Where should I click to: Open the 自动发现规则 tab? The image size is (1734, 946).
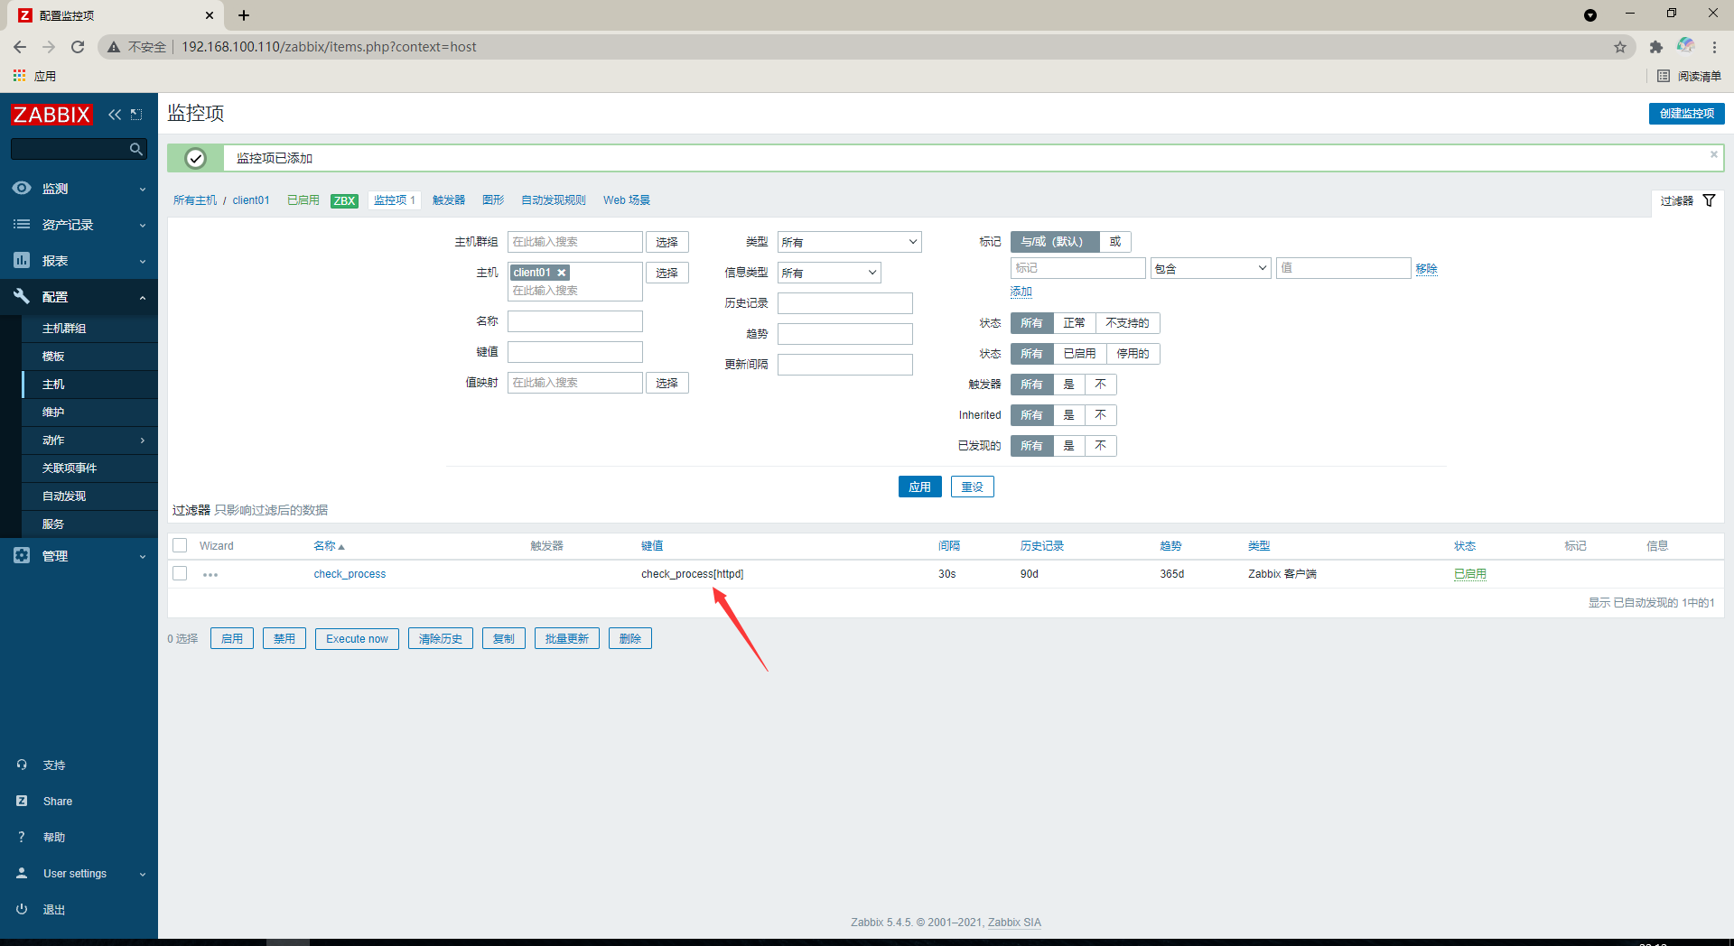coord(554,200)
